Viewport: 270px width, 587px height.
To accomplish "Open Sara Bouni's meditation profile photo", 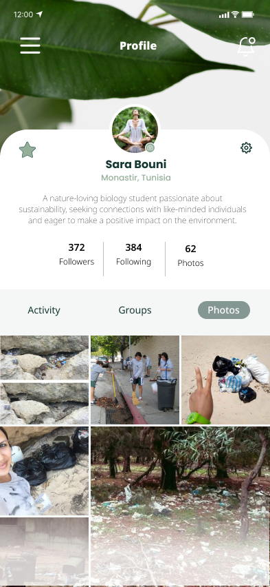I will 135,130.
